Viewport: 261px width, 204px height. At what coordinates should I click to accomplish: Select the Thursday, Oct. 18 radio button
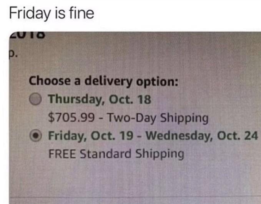(37, 99)
